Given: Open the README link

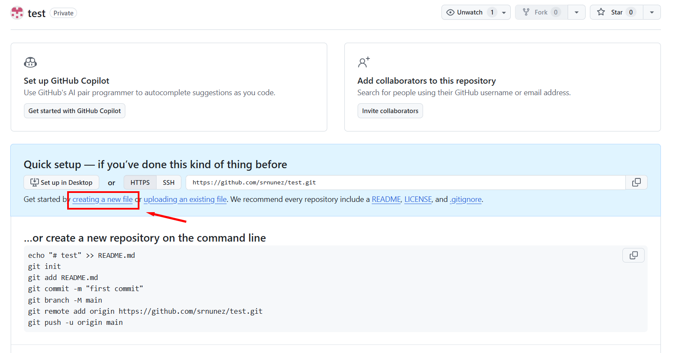Looking at the screenshot, I should point(386,199).
